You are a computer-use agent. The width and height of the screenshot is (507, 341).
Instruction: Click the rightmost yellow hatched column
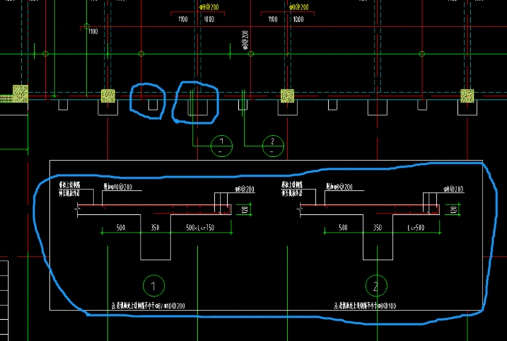click(x=467, y=95)
